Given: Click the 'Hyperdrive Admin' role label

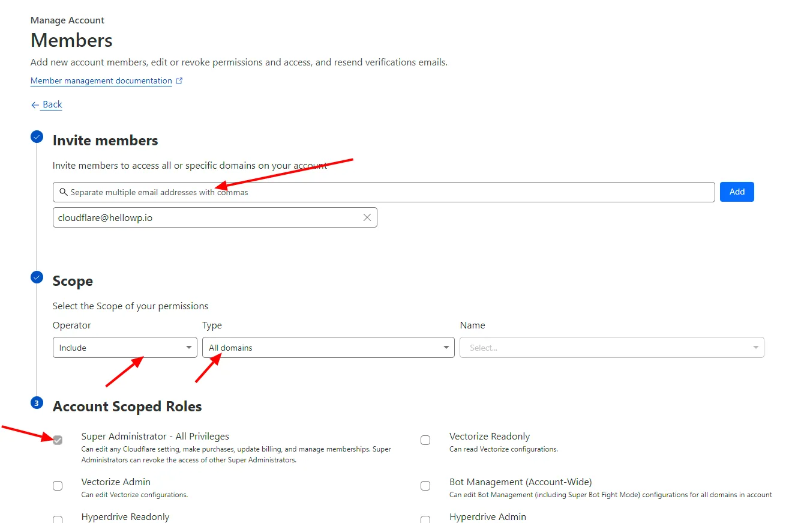Looking at the screenshot, I should coord(488,517).
